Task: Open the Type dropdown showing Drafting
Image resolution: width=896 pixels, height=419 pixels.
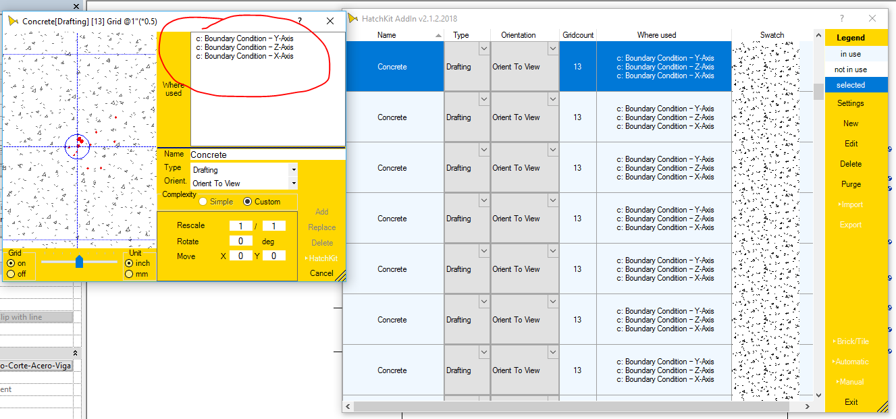Action: coord(293,169)
